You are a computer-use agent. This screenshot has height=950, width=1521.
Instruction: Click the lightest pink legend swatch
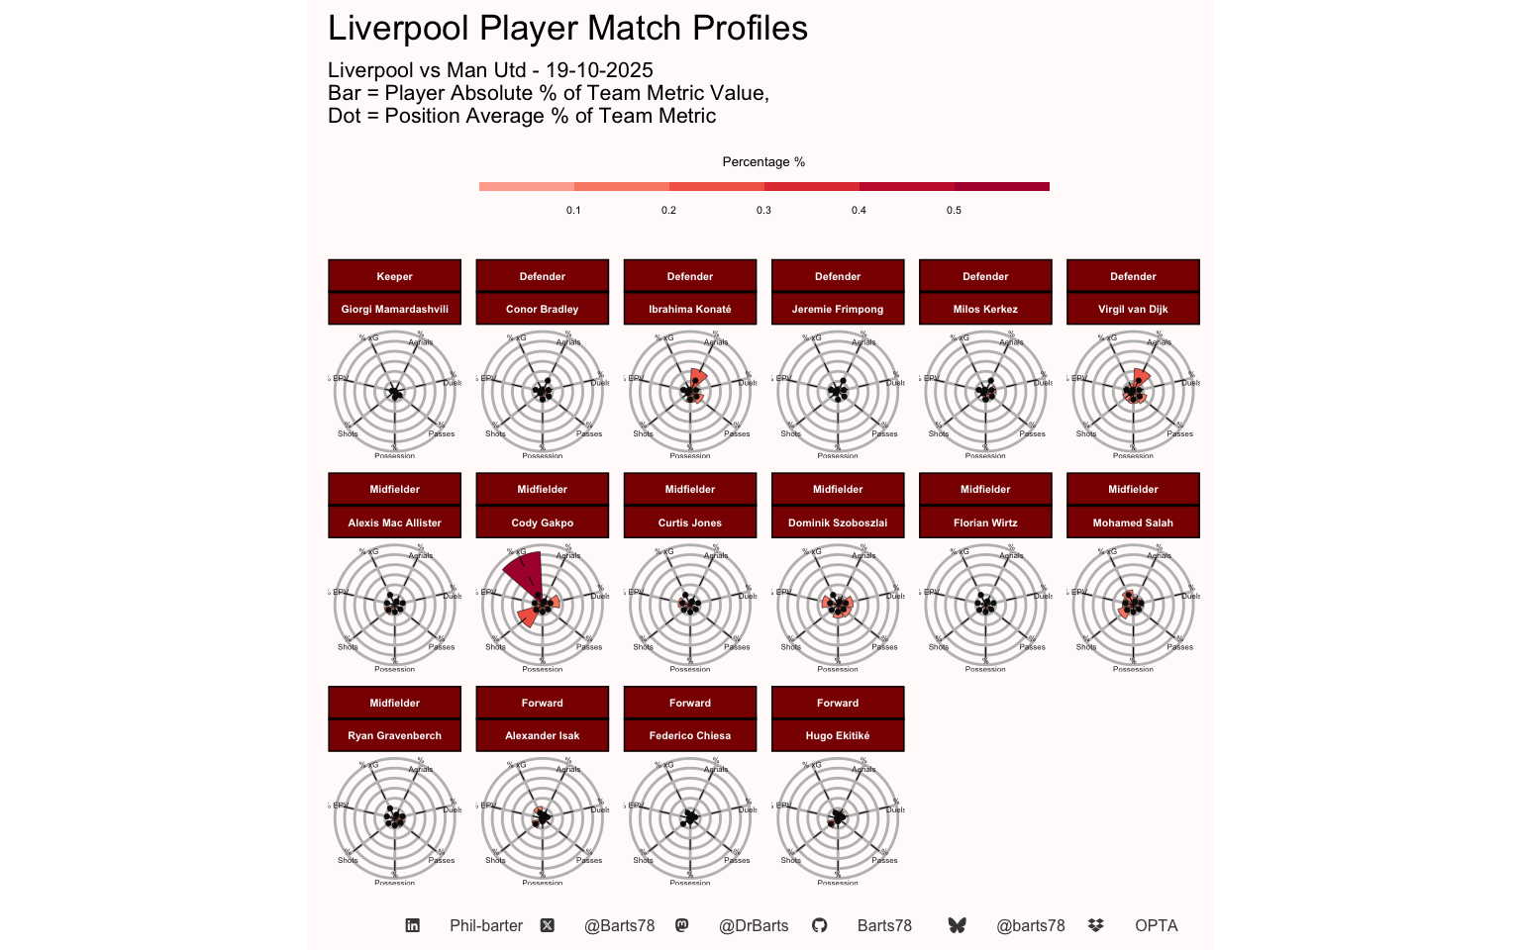click(526, 186)
